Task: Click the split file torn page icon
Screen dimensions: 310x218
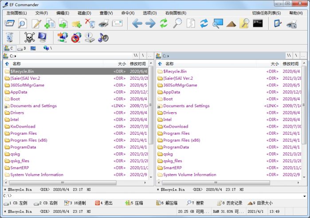Action: coord(191,23)
